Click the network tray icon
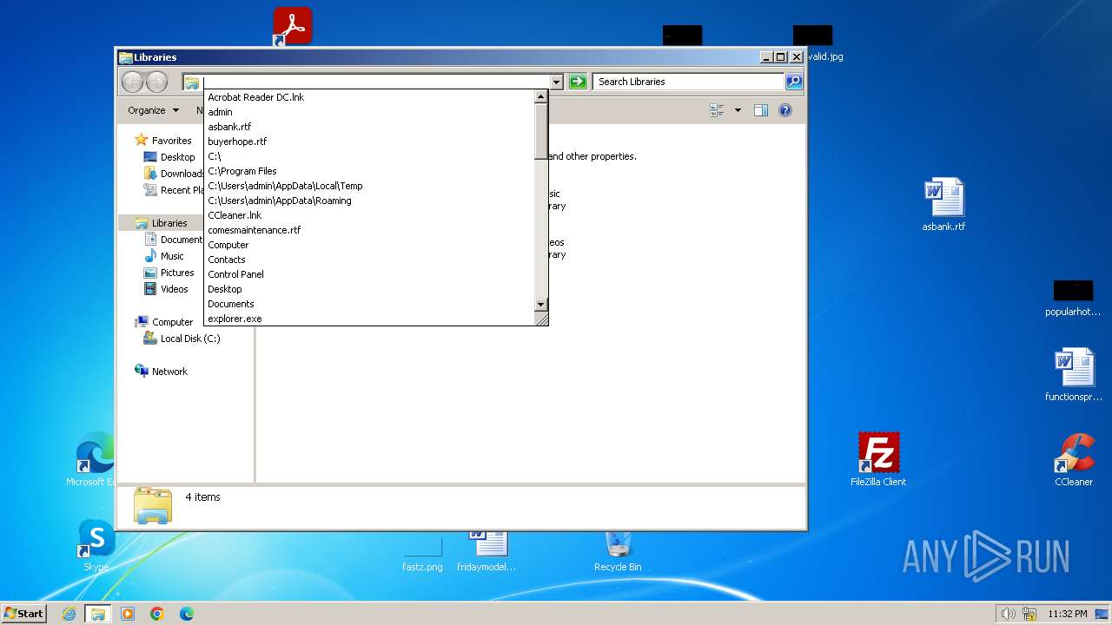Viewport: 1112px width, 625px height. (x=1029, y=614)
